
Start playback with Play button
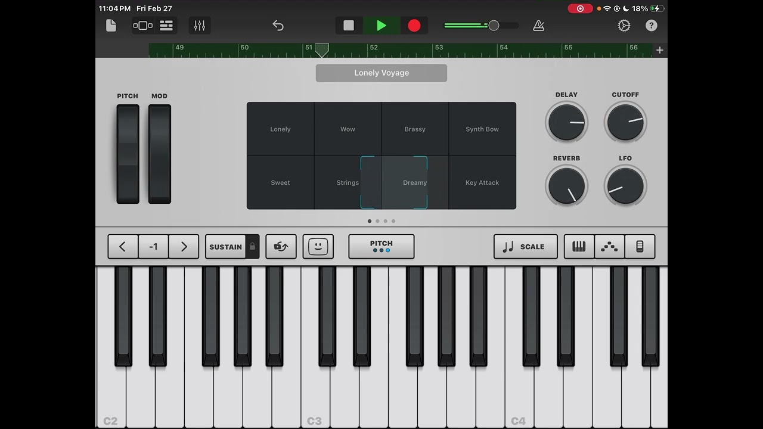coord(381,26)
